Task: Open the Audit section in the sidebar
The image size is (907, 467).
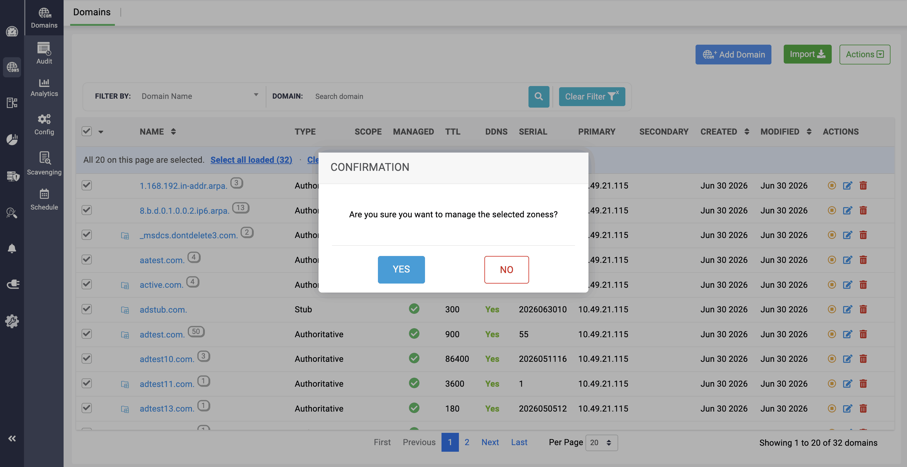Action: pyautogui.click(x=44, y=53)
